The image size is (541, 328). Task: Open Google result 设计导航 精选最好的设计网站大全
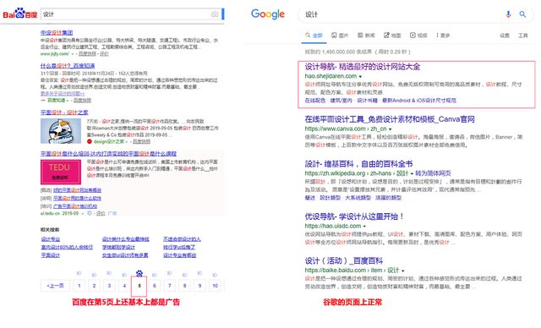[x=363, y=67]
